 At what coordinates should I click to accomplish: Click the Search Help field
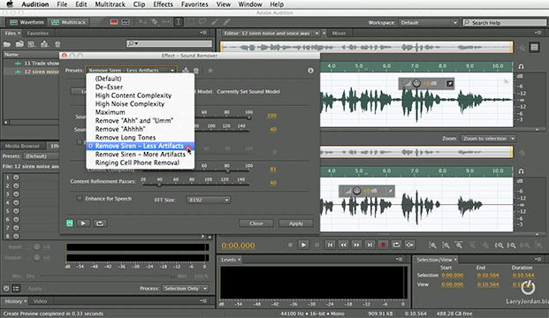(x=505, y=23)
